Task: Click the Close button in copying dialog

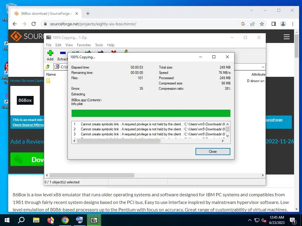Action: pyautogui.click(x=213, y=152)
